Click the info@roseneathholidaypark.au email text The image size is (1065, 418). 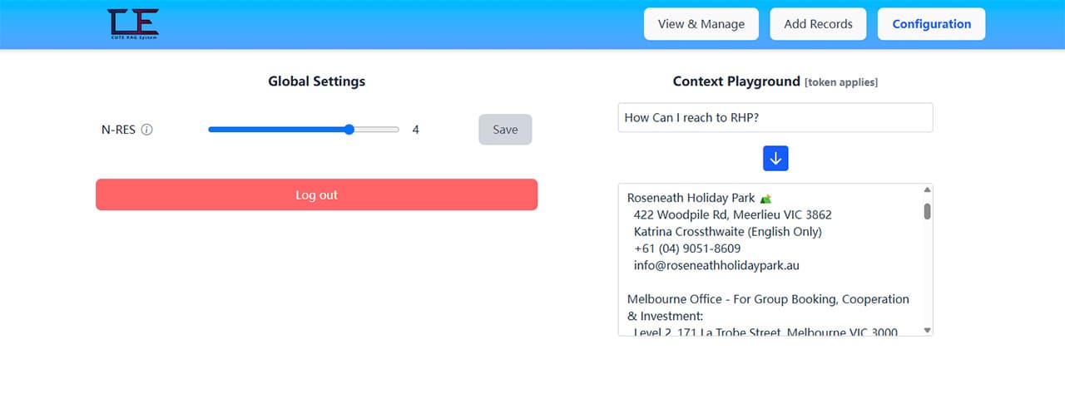point(716,266)
